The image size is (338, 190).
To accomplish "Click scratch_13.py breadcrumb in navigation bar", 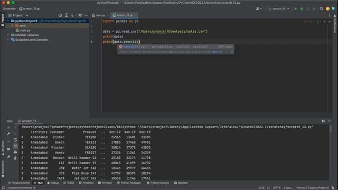I will click(30, 8).
